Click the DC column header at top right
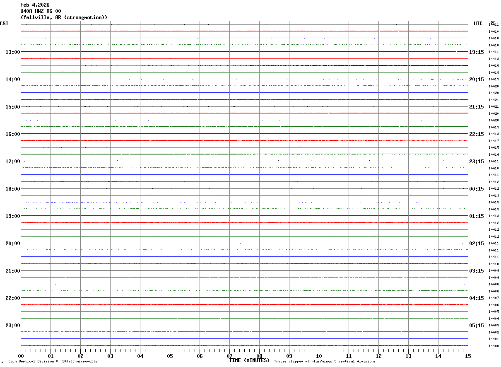Image resolution: width=501 pixels, height=367 pixels. 493,22
